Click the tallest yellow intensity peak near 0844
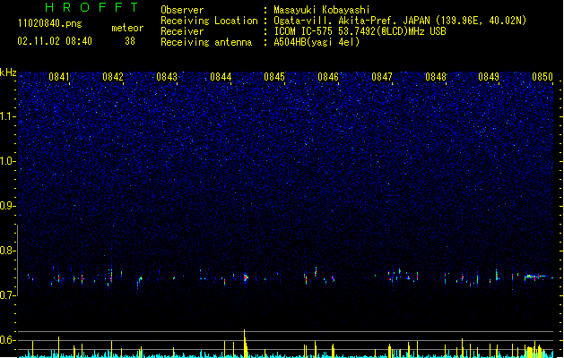564x358 pixels. point(245,344)
